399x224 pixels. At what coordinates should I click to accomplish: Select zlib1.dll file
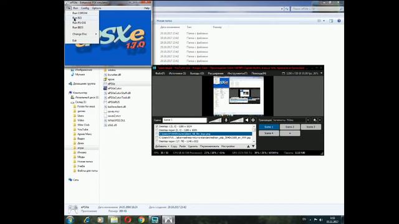click(x=112, y=125)
